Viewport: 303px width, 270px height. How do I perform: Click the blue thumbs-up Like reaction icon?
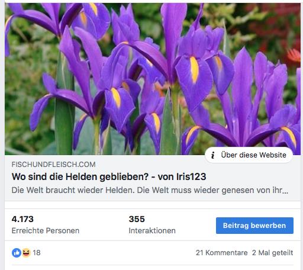17,253
